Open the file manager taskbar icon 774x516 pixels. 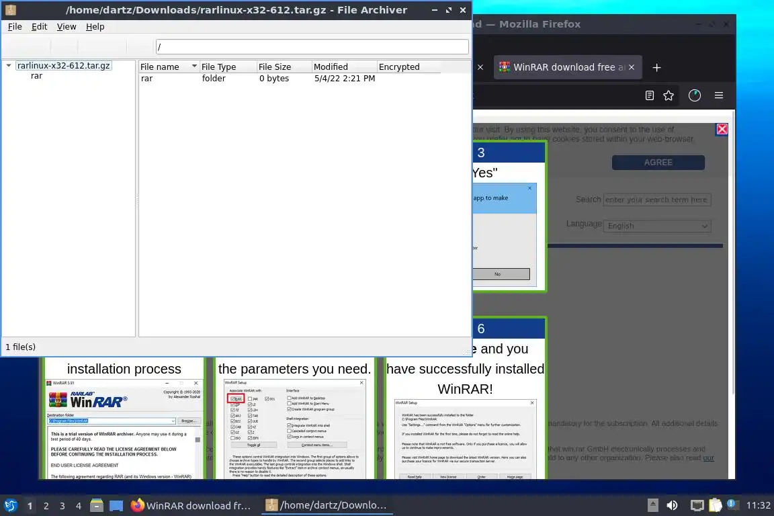click(x=97, y=506)
